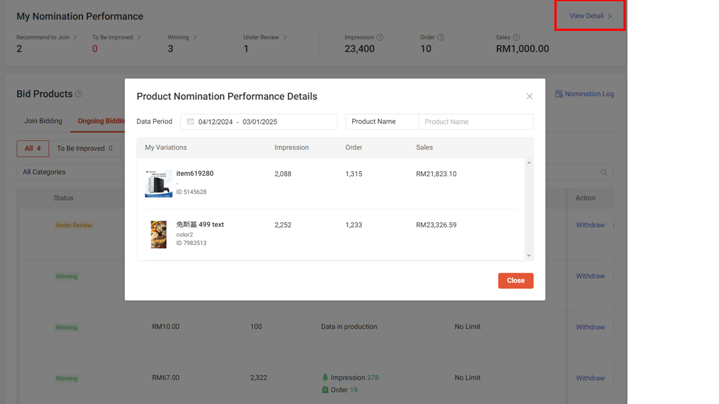Switch to the Join Bidding tab
The image size is (719, 404).
click(x=43, y=121)
